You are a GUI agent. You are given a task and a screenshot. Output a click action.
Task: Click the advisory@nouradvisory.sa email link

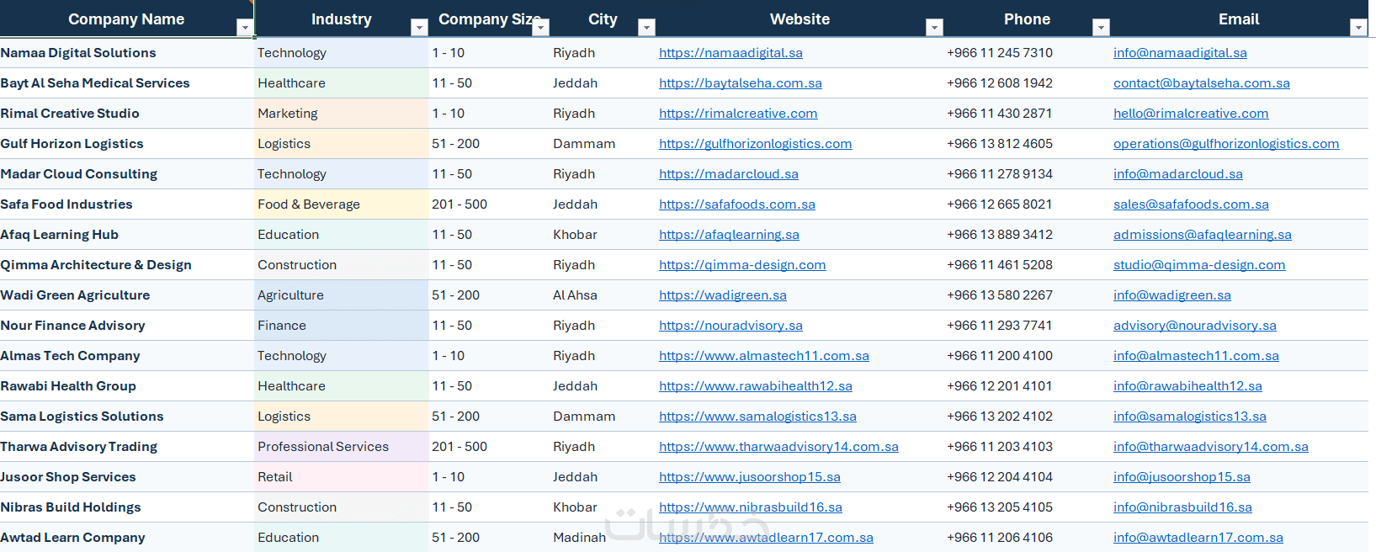tap(1195, 326)
